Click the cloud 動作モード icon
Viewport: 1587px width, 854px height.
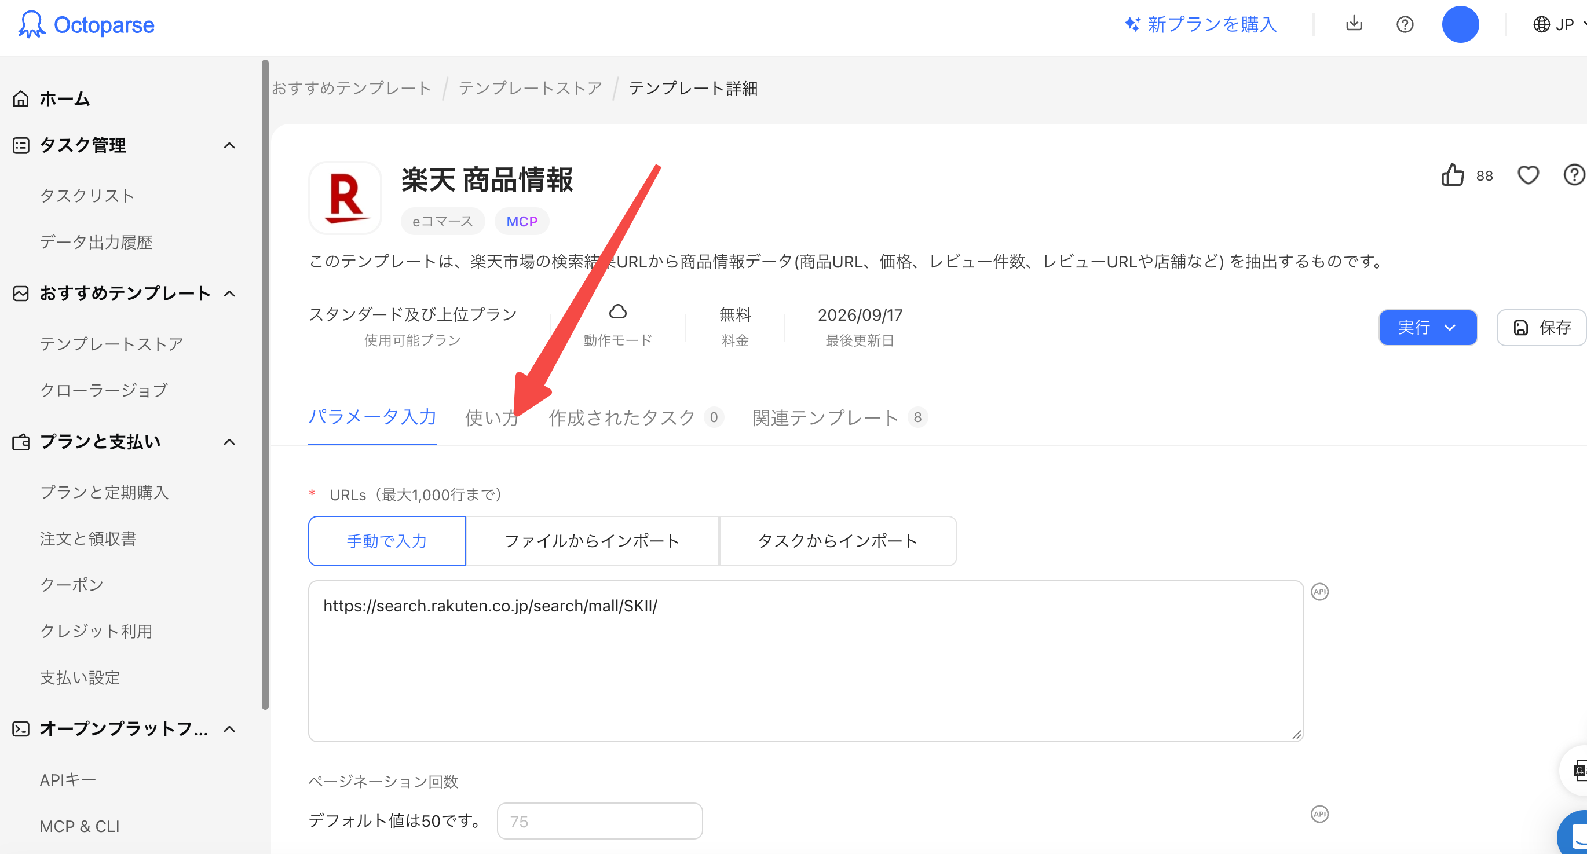point(618,312)
